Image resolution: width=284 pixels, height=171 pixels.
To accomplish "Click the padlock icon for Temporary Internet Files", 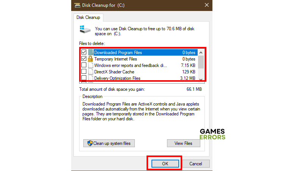I will [90, 59].
